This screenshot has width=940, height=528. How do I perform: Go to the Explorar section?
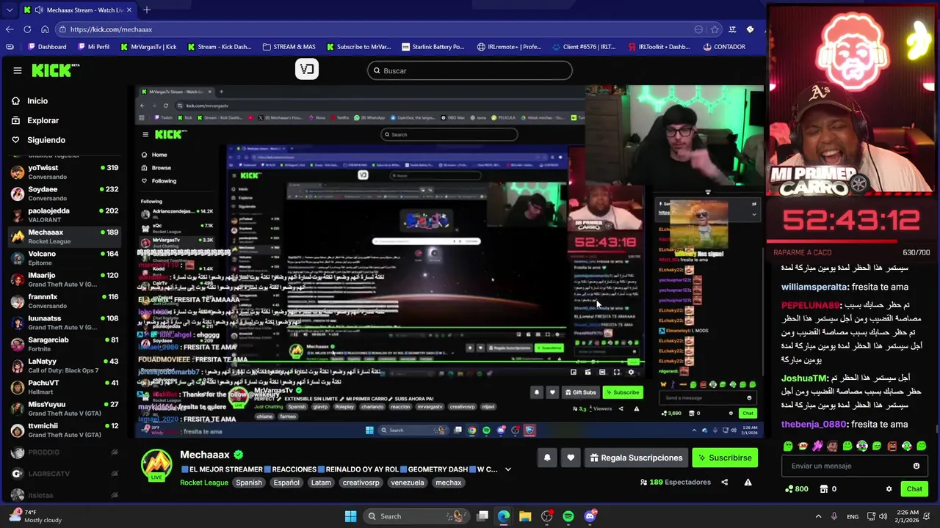point(43,120)
